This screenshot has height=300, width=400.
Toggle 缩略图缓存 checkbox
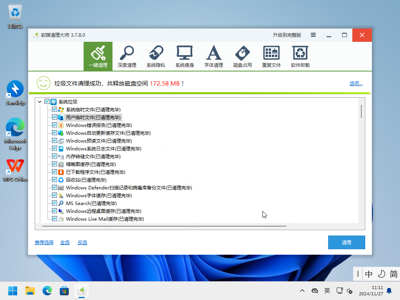click(x=54, y=164)
